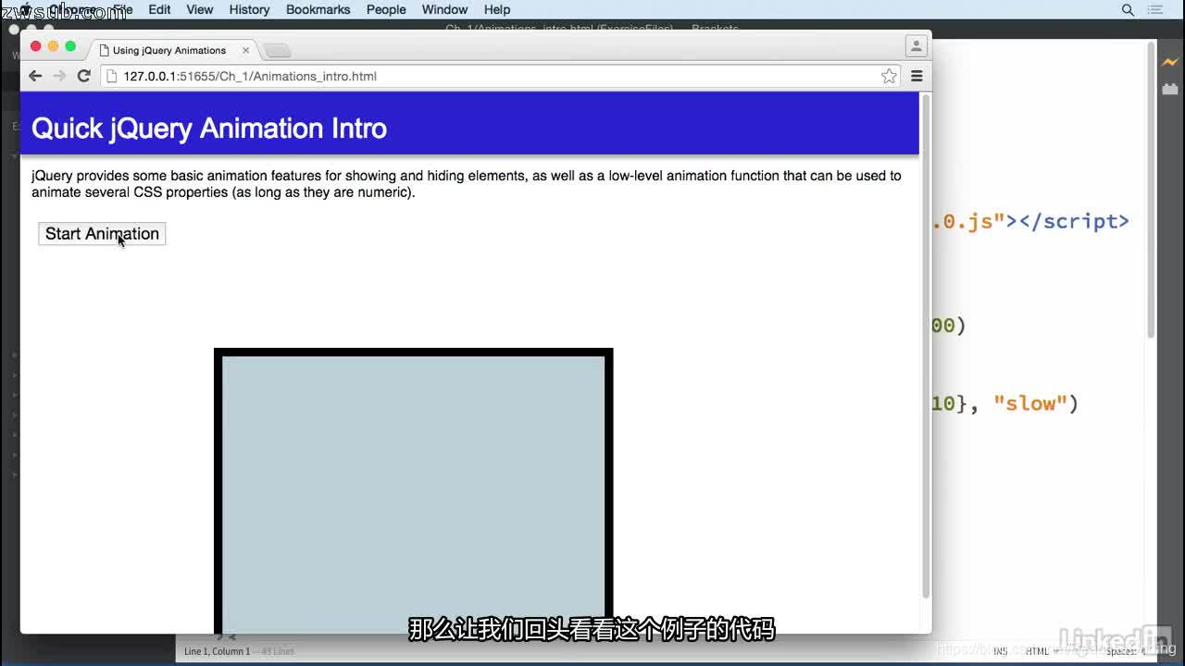Close the Chrome window with red button

point(36,46)
